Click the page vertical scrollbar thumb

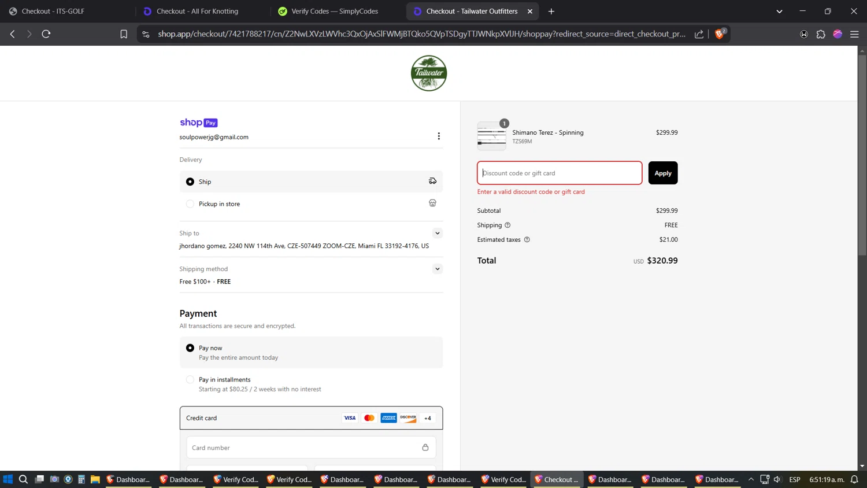[862, 155]
